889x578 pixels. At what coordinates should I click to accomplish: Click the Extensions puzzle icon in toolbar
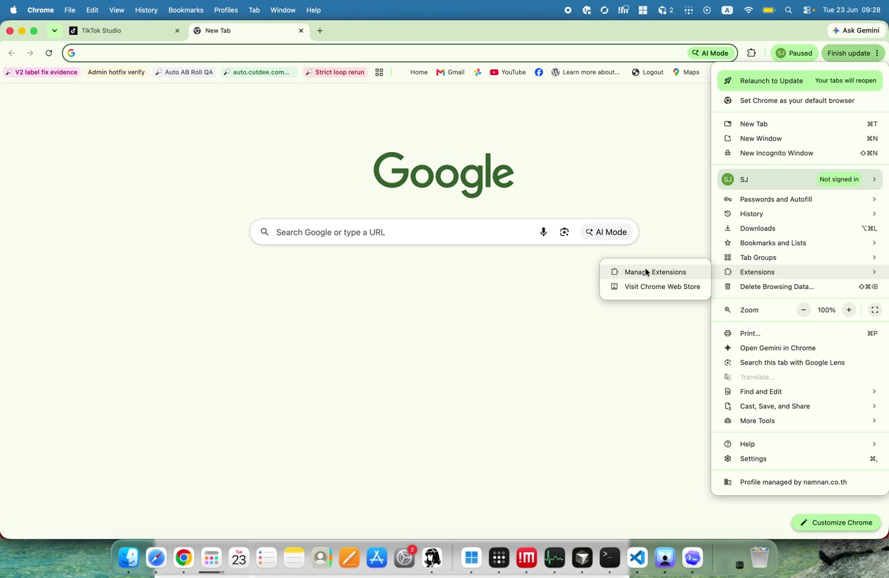tap(751, 53)
